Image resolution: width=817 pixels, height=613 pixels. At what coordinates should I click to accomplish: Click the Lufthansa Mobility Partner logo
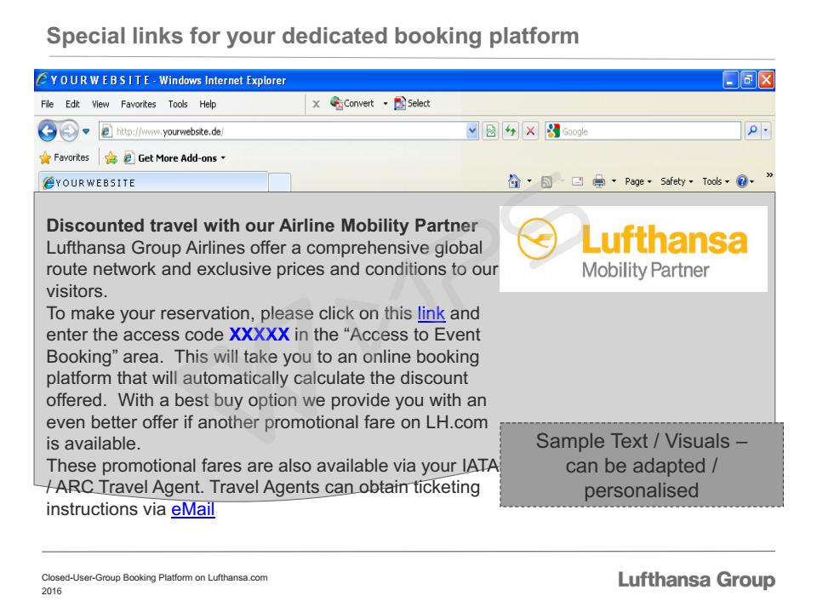tap(633, 249)
